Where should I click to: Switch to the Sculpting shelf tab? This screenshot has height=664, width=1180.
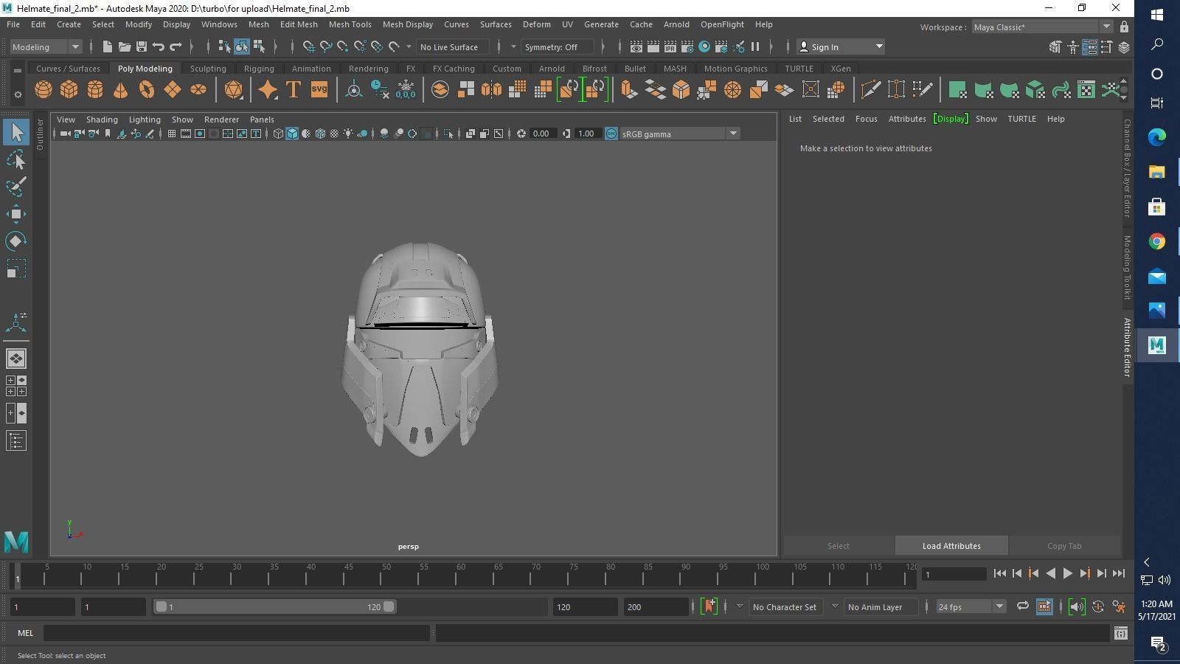(208, 69)
